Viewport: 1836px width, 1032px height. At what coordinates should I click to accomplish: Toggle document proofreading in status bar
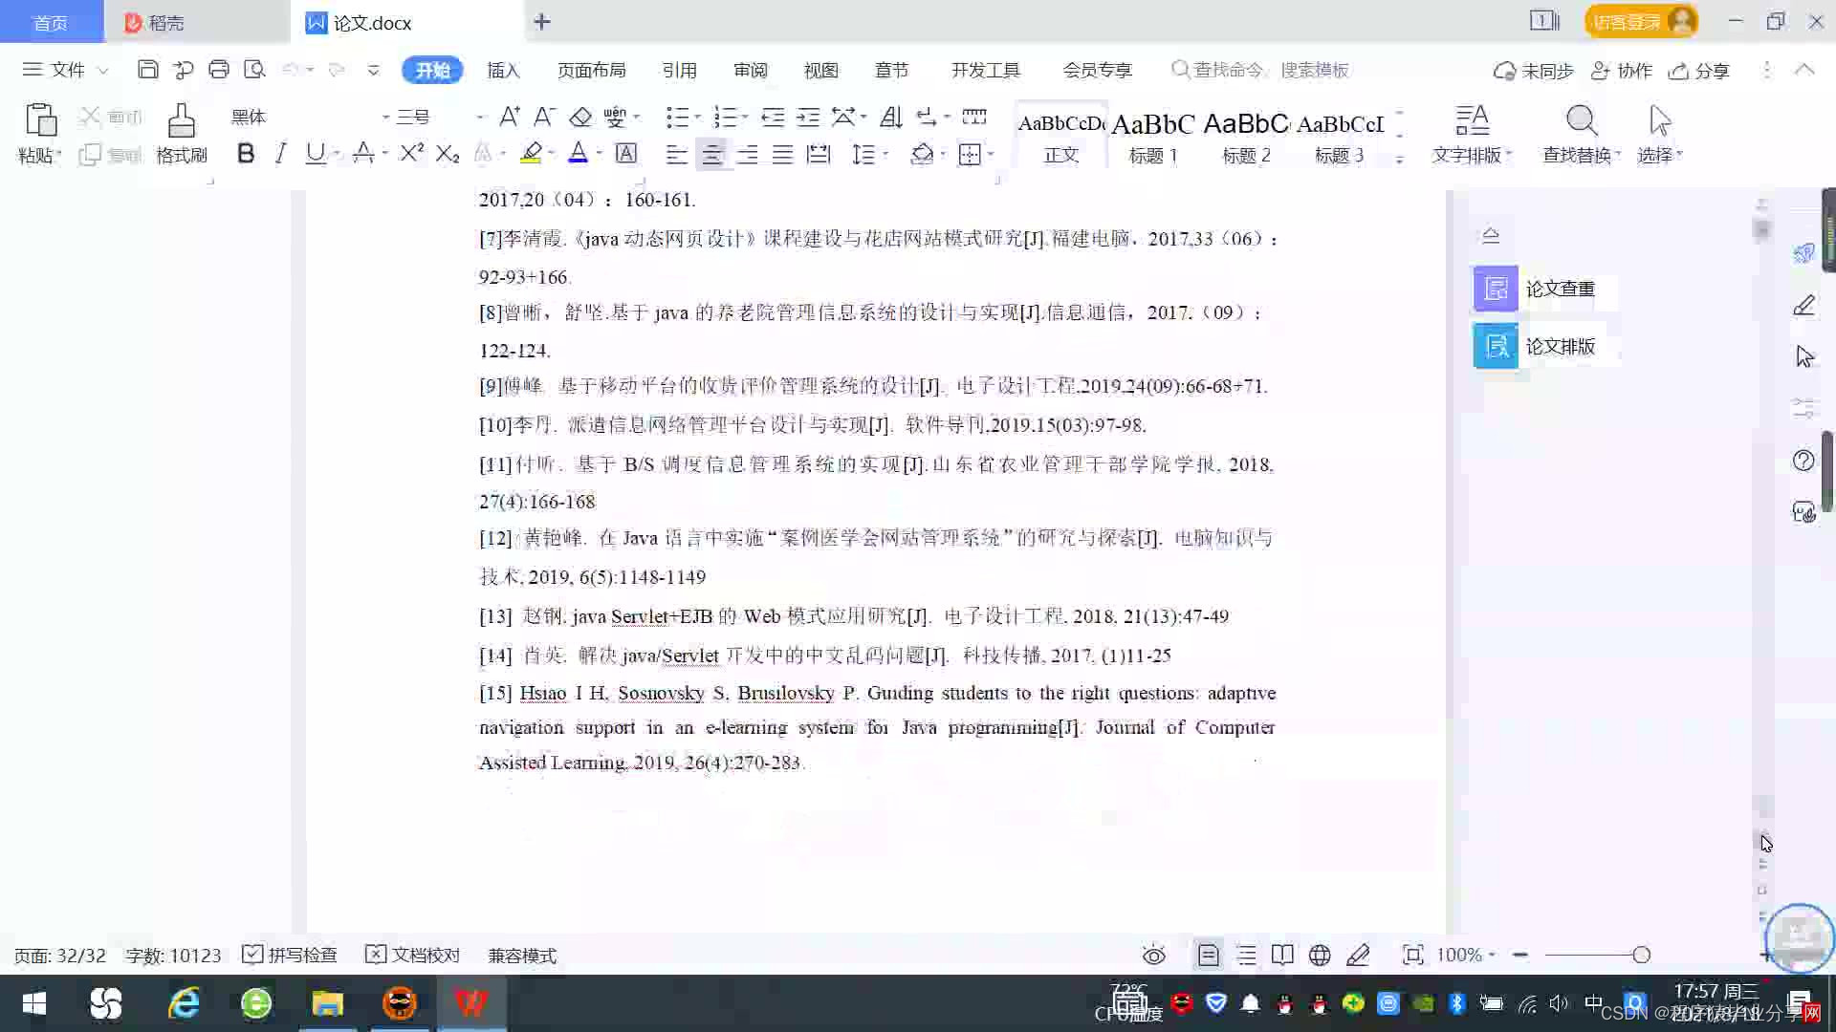point(413,955)
